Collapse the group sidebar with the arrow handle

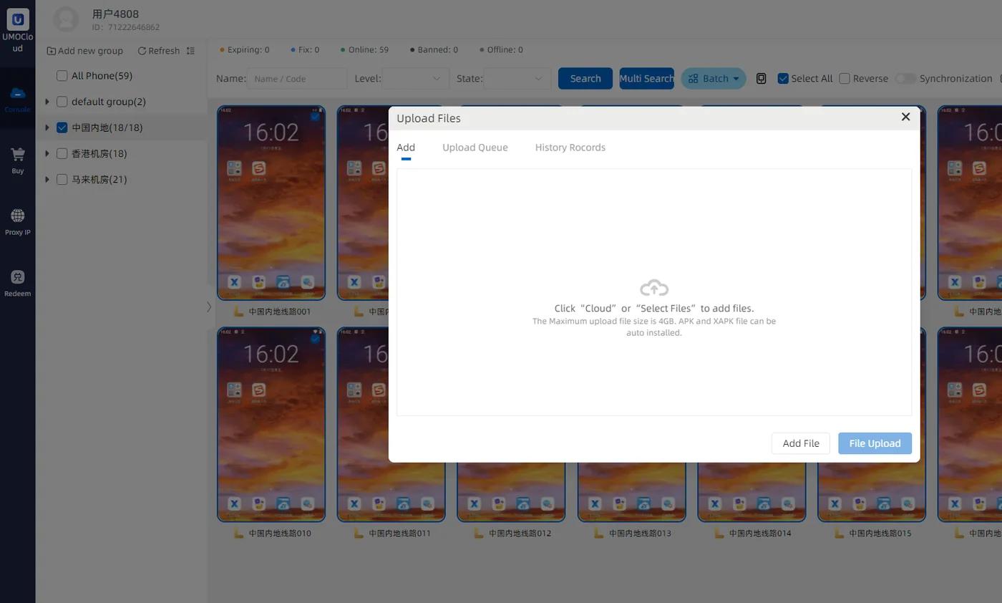[208, 307]
